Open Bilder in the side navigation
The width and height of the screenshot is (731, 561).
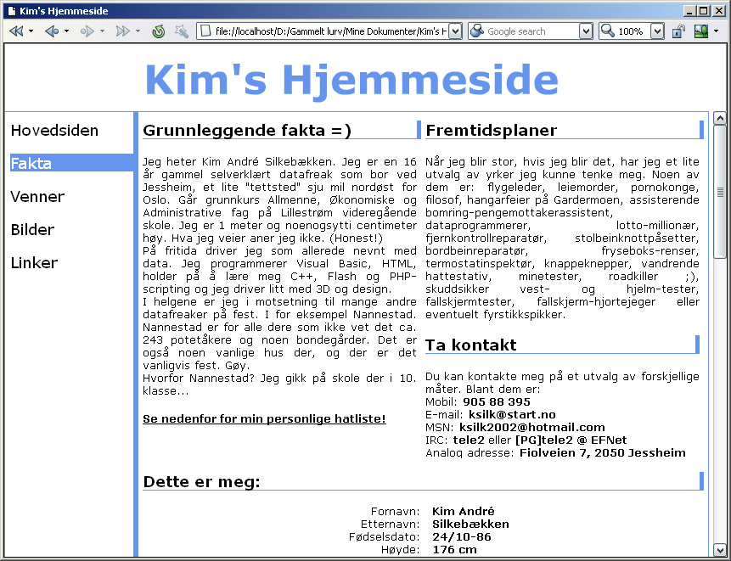(x=32, y=229)
